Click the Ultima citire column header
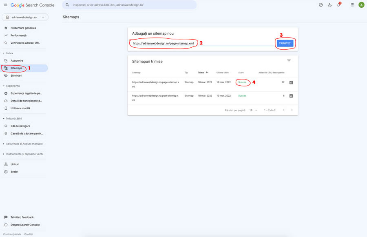This screenshot has width=367, height=237. (222, 73)
